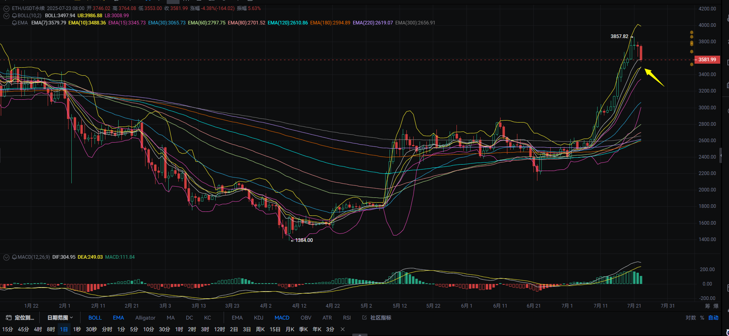Enable the MA indicator

[171, 318]
